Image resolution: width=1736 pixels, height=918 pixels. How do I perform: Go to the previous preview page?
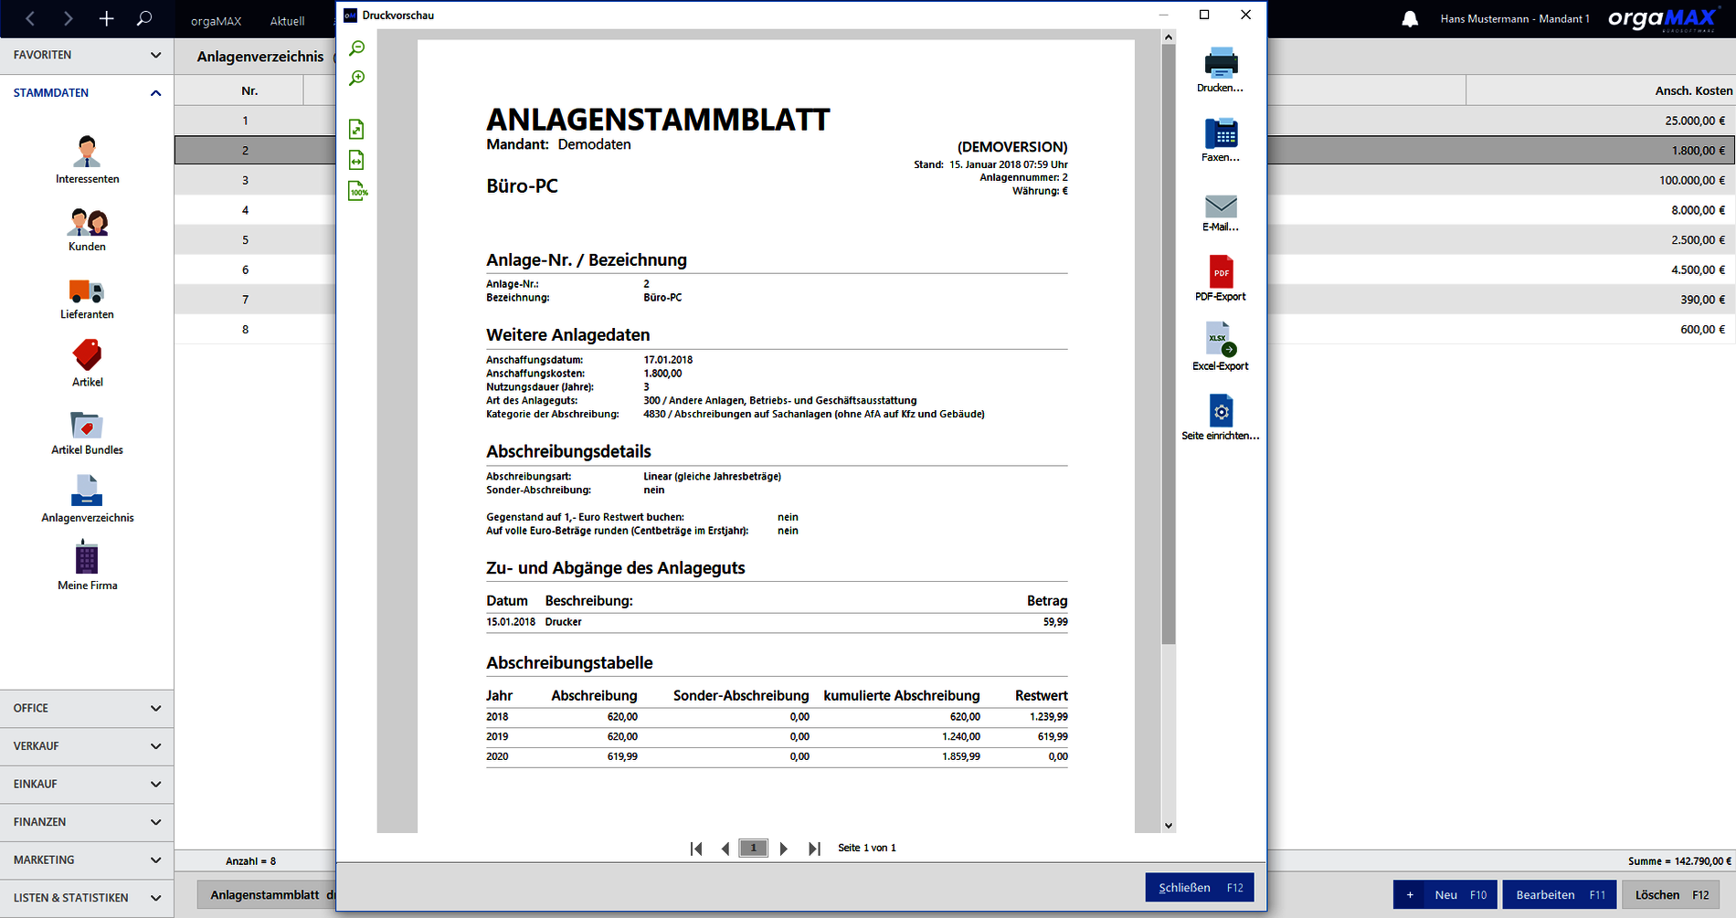[x=725, y=849]
